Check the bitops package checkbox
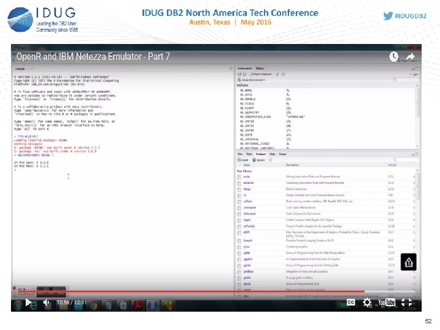Viewport: 440px width, 330px height. tap(239, 189)
